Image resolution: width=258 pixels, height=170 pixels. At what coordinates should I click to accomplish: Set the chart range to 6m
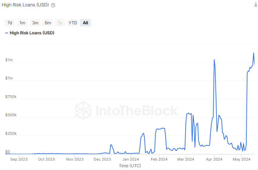pyautogui.click(x=48, y=23)
